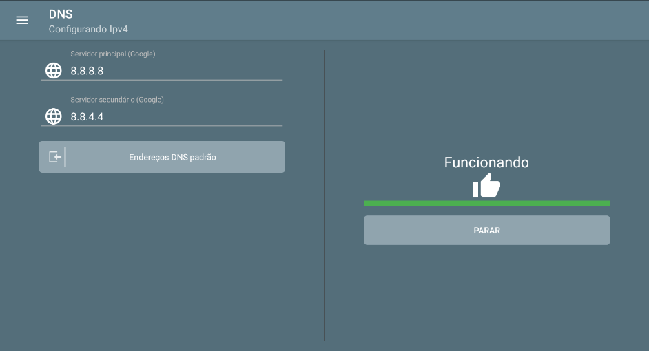Viewport: 649px width, 351px height.
Task: Click the globe icon beside 8.8.4.4
Action: [x=53, y=116]
